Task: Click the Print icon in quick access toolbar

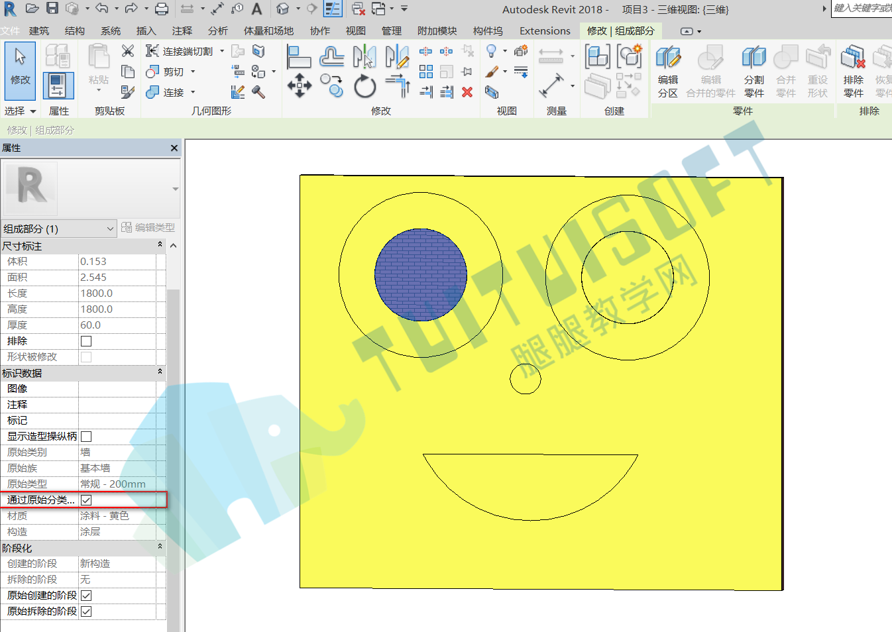Action: [162, 9]
